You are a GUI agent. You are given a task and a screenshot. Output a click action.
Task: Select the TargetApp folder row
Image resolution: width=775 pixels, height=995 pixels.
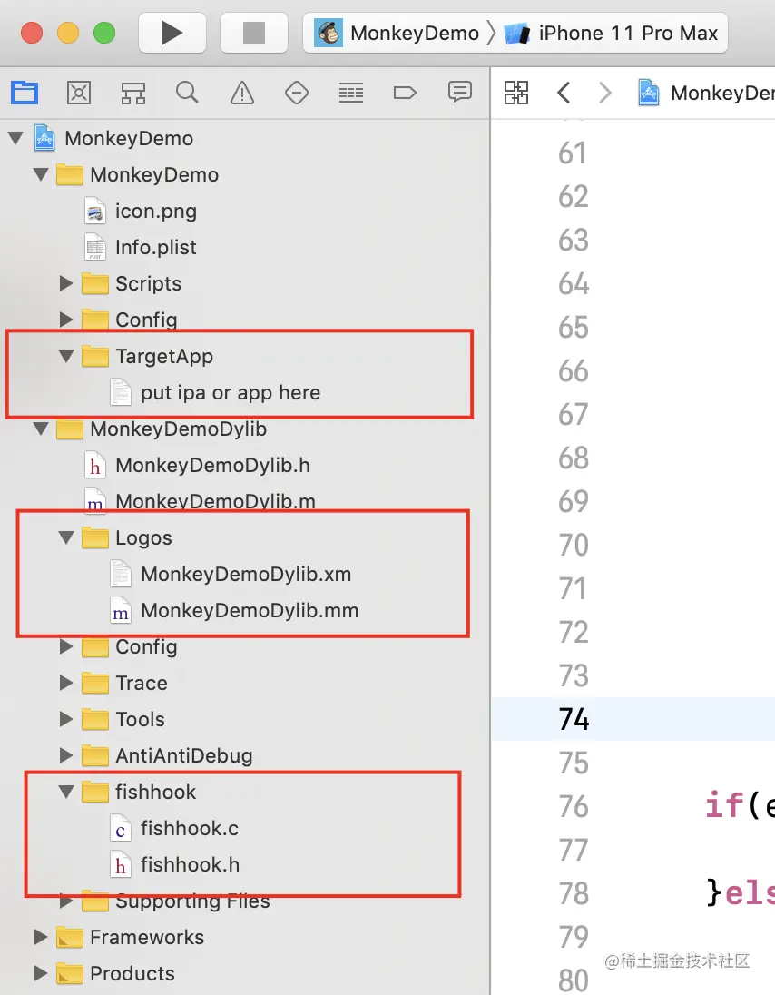tap(245, 356)
